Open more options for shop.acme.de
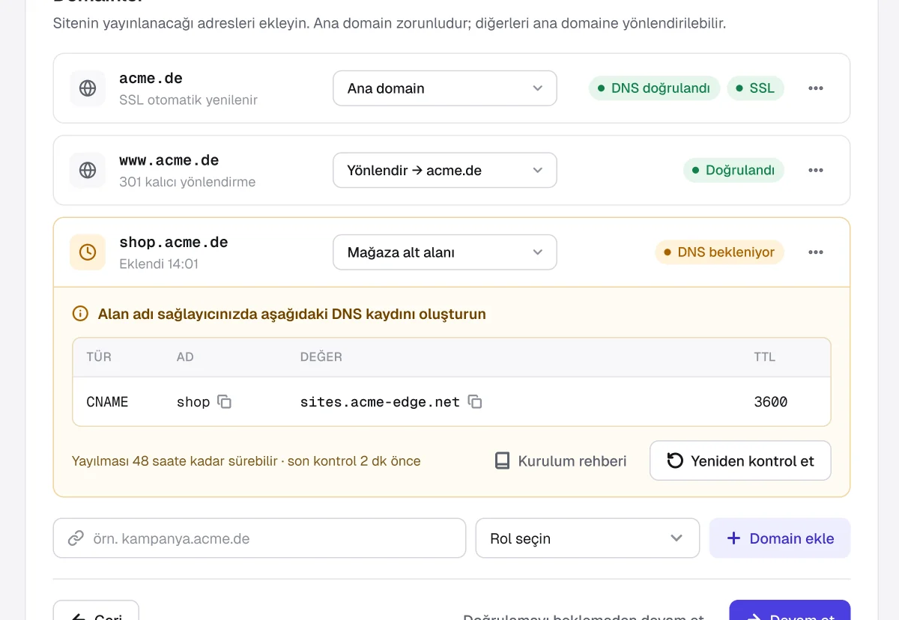Screen dimensions: 899x620 (816, 252)
